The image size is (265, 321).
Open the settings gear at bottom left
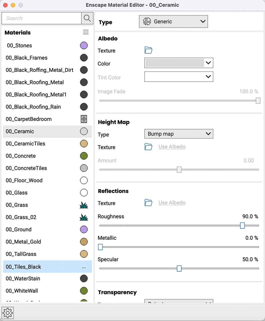click(x=8, y=313)
